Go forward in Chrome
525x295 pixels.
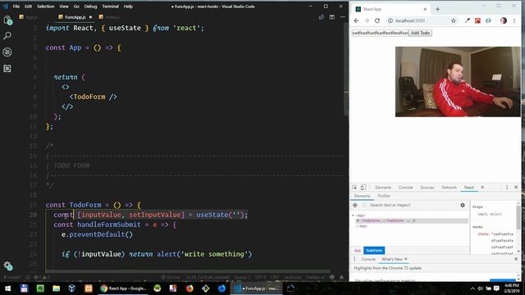[367, 20]
